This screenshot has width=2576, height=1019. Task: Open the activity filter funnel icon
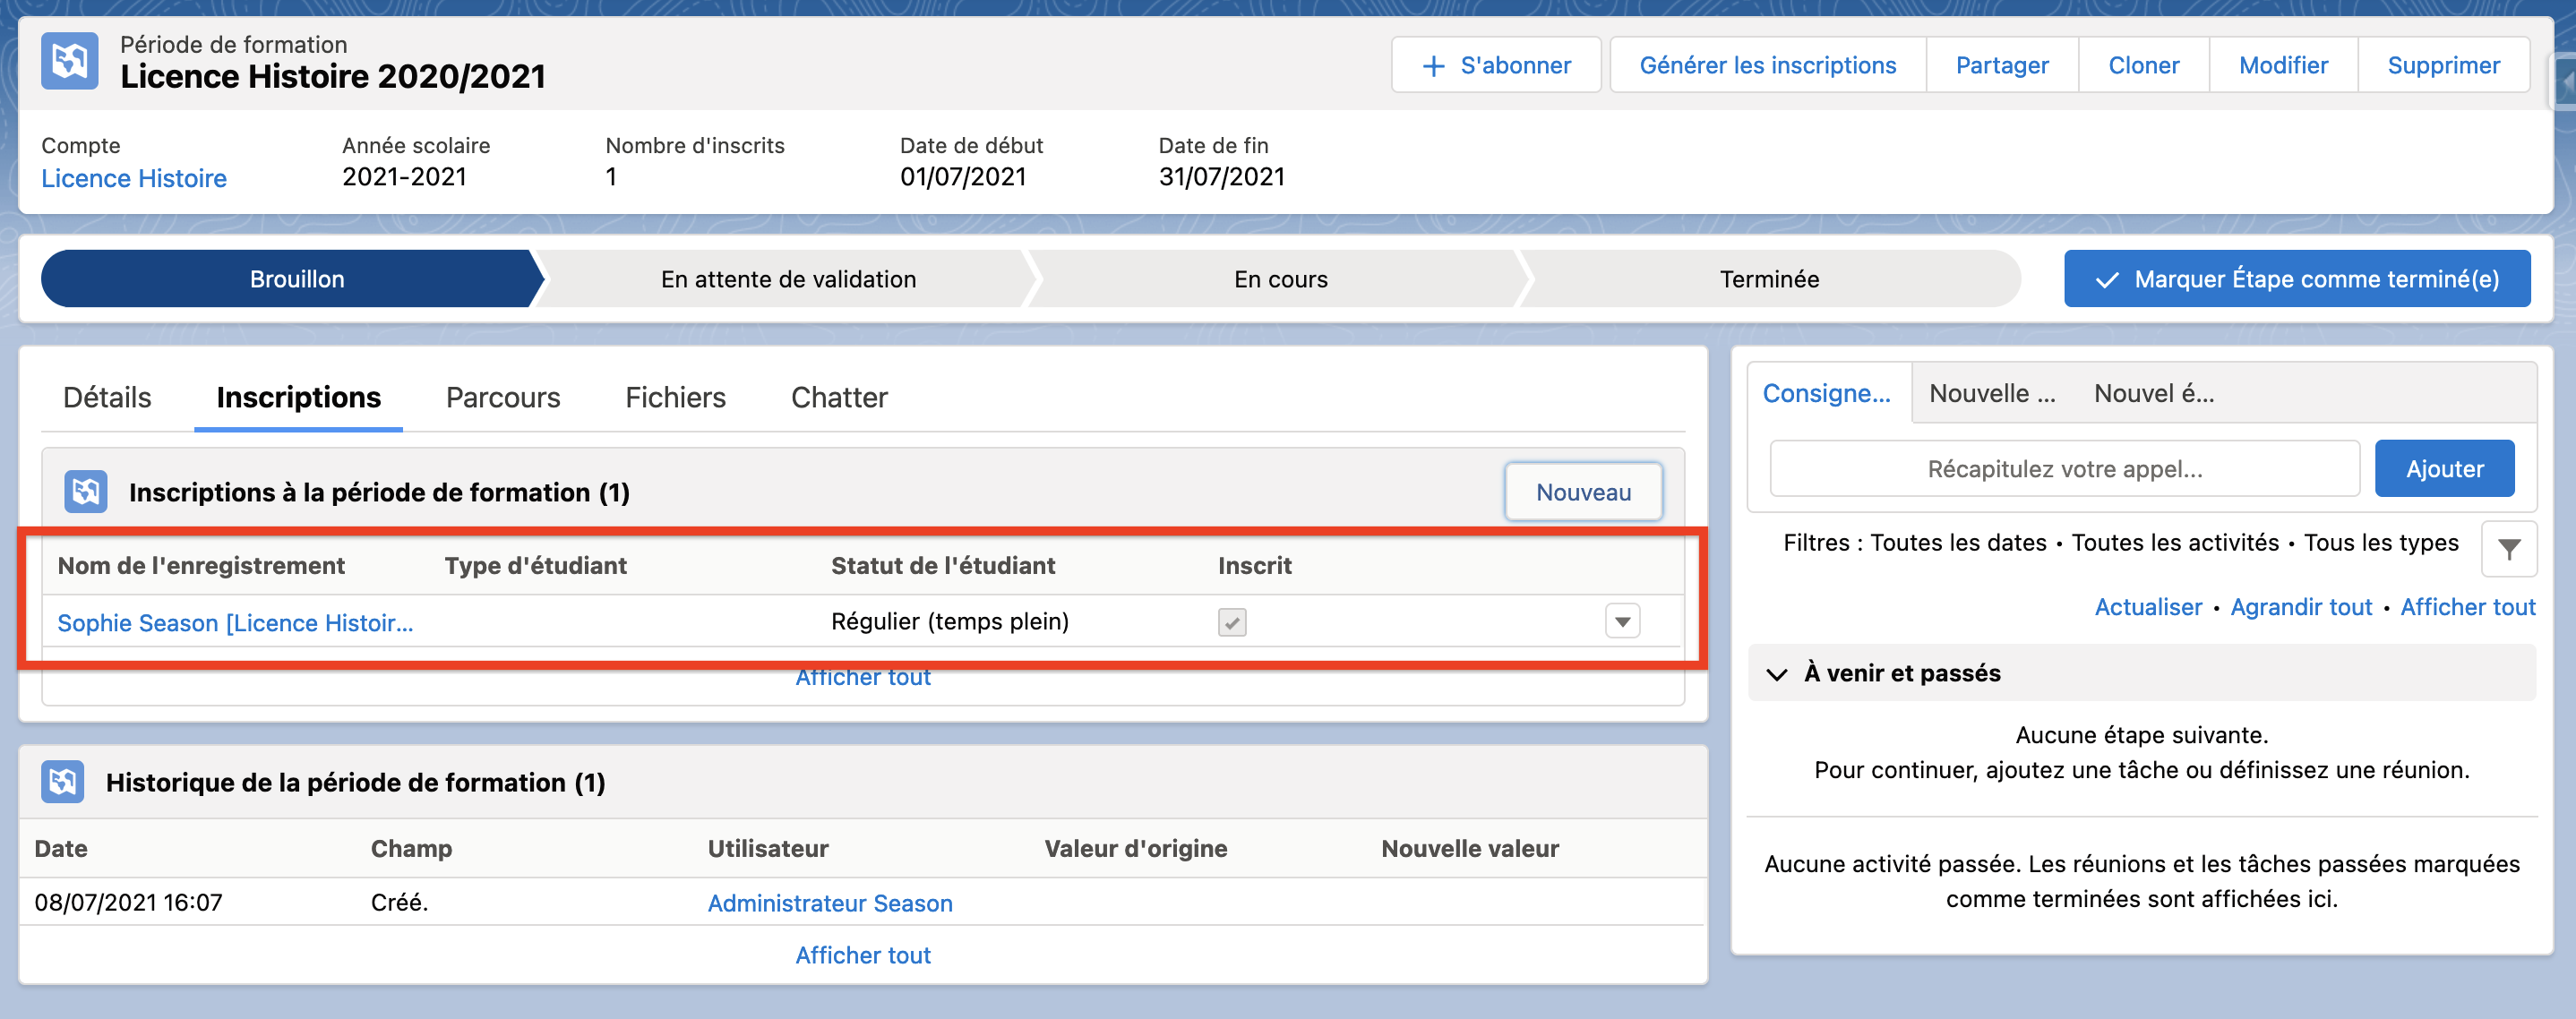[x=2507, y=548]
